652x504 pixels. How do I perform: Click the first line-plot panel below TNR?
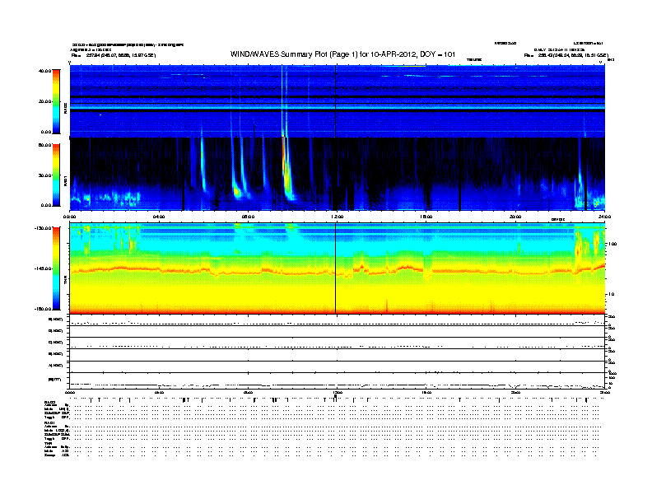click(x=338, y=320)
